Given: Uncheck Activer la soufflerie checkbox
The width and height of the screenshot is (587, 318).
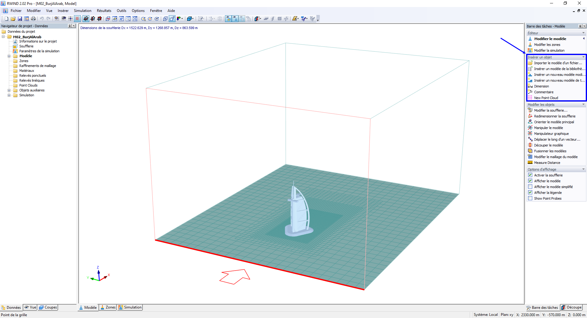Looking at the screenshot, I should pyautogui.click(x=530, y=175).
